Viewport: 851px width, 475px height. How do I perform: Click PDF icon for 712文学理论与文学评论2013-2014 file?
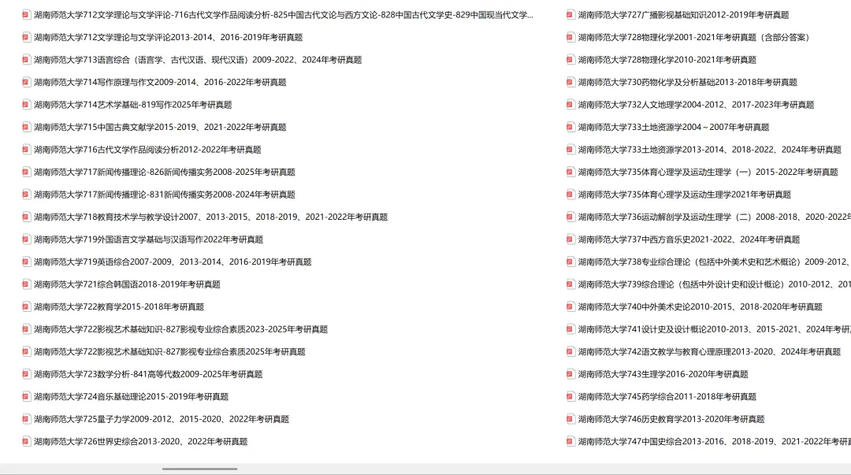(x=26, y=38)
